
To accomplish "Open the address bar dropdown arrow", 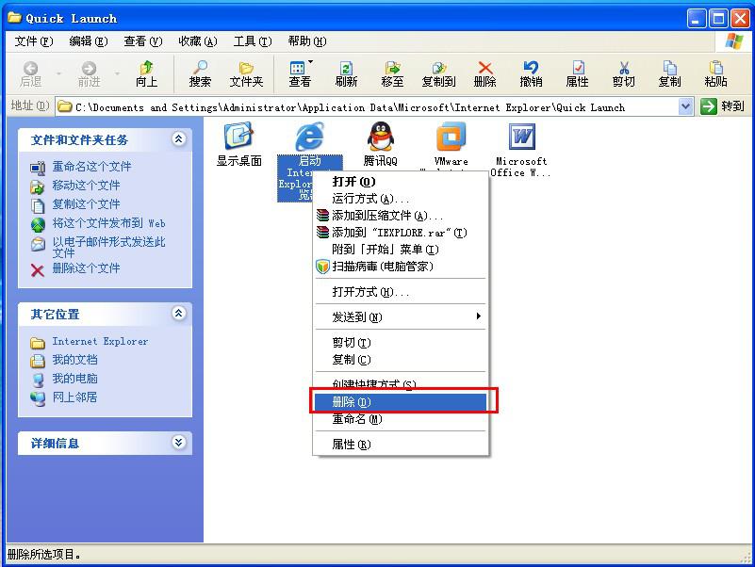I will (685, 107).
